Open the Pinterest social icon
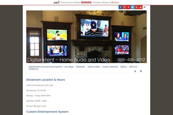 [x=128, y=7]
